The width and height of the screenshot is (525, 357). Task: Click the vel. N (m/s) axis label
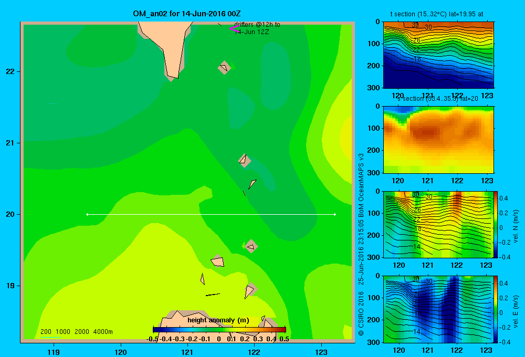tap(516, 226)
